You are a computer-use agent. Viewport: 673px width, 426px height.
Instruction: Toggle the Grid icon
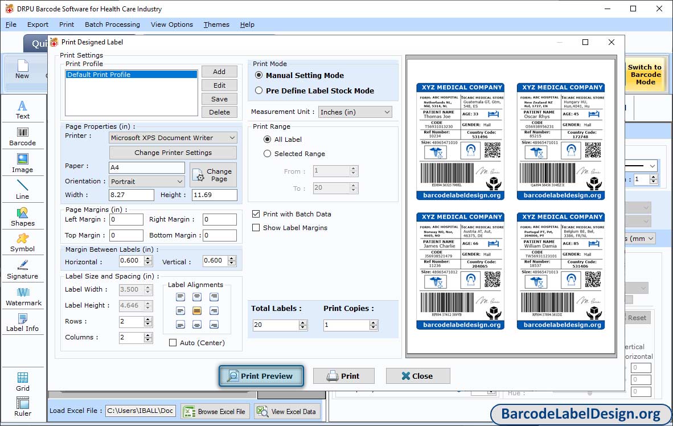click(22, 381)
